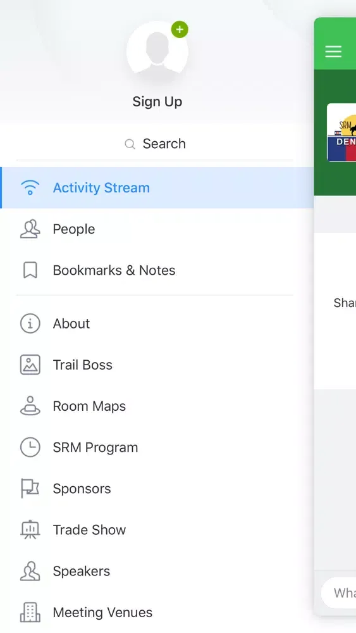Viewport: 356px width, 633px height.
Task: Open Trail Boss menu item
Action: click(x=157, y=365)
